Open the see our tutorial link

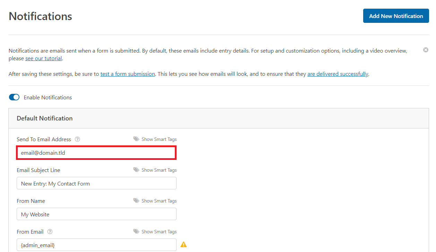(43, 58)
